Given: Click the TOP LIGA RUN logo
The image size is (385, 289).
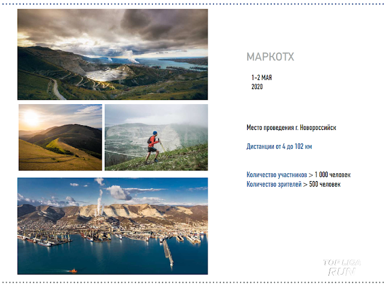Looking at the screenshot, I should [x=342, y=267].
